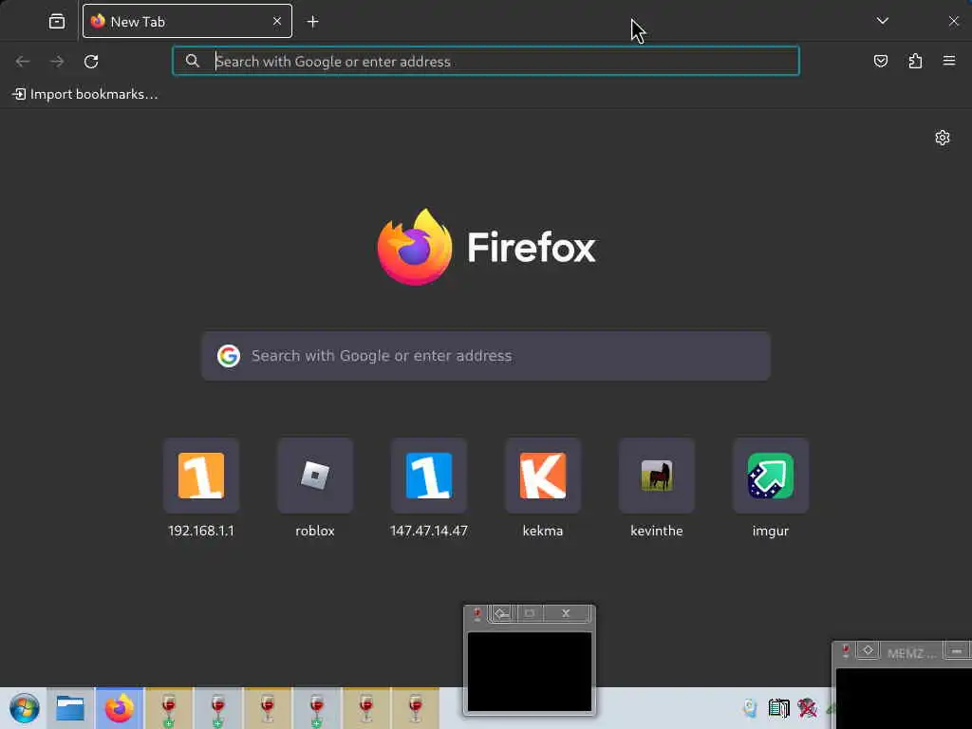Focus the address bar search field

click(486, 62)
